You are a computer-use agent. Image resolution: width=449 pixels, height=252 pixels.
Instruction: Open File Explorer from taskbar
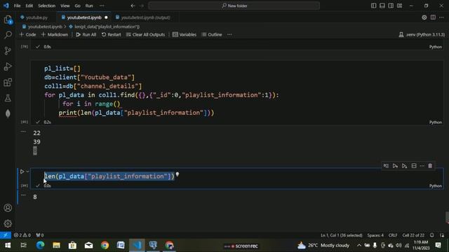click(x=56, y=245)
